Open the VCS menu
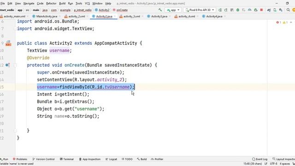Viewport: 295px width, 166px height. click(87, 3)
